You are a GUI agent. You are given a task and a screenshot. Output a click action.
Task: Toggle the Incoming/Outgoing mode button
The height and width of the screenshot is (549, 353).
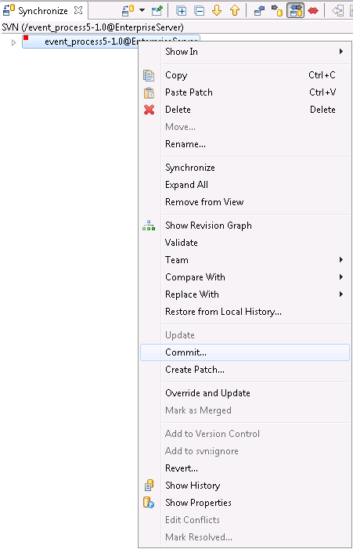[x=296, y=10]
